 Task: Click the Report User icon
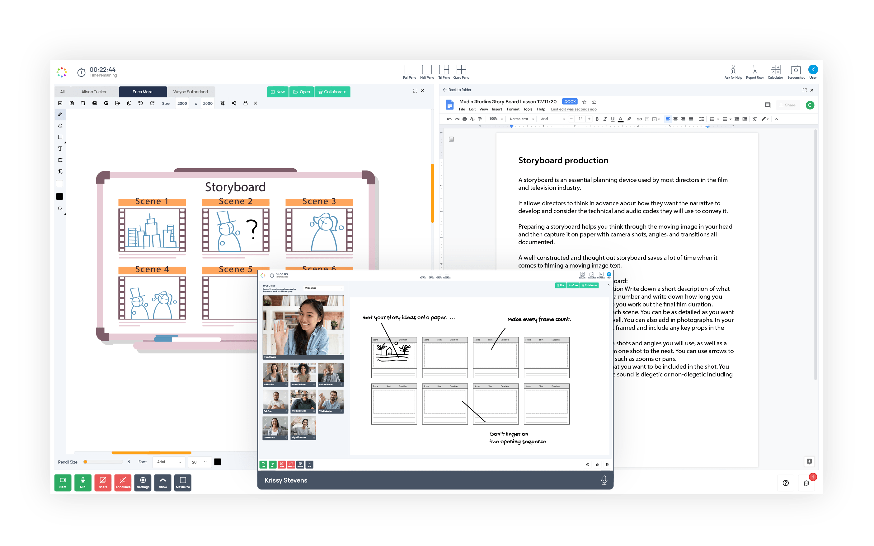pyautogui.click(x=755, y=72)
